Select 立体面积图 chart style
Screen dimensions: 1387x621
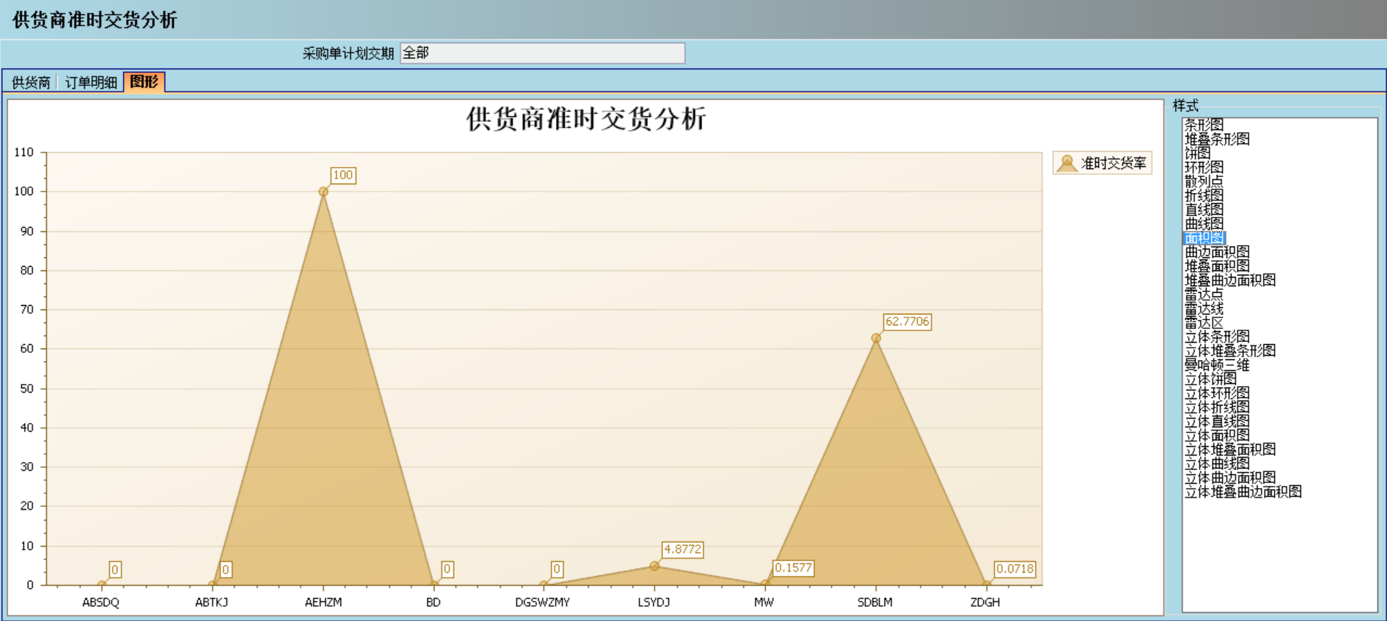tap(1217, 435)
